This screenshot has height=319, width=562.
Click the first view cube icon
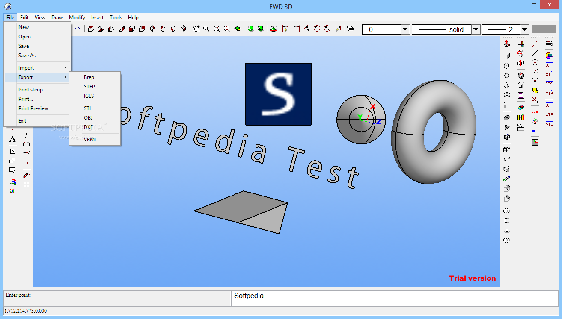pos(91,29)
